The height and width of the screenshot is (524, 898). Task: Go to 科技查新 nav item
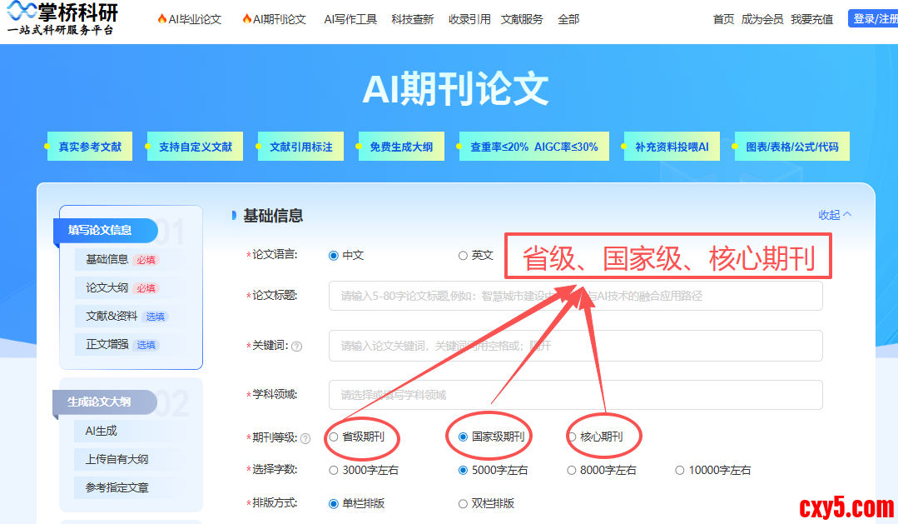coord(412,19)
